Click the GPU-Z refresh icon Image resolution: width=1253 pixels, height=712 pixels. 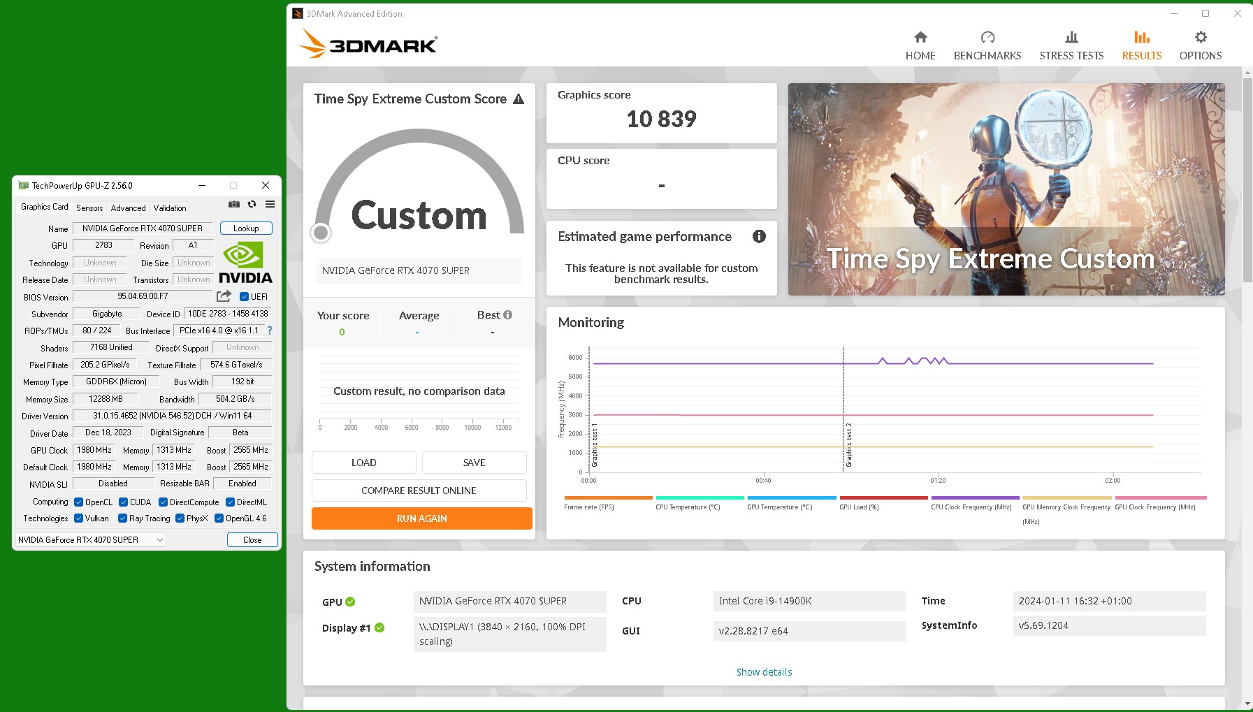click(252, 204)
